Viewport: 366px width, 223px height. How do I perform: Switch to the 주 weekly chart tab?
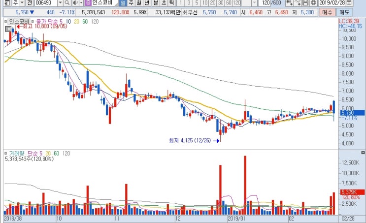[131, 3]
